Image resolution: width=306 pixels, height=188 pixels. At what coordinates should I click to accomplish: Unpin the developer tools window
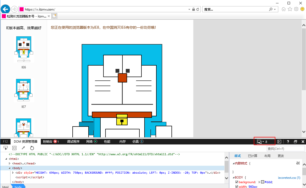295,142
